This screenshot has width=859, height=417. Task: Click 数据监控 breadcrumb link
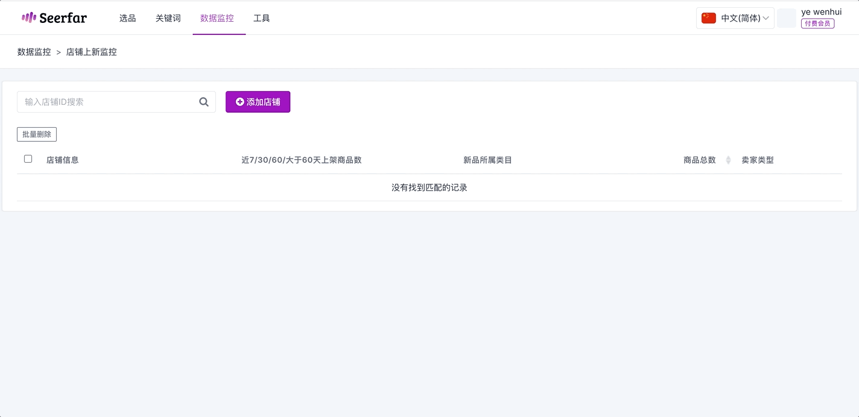pyautogui.click(x=34, y=52)
